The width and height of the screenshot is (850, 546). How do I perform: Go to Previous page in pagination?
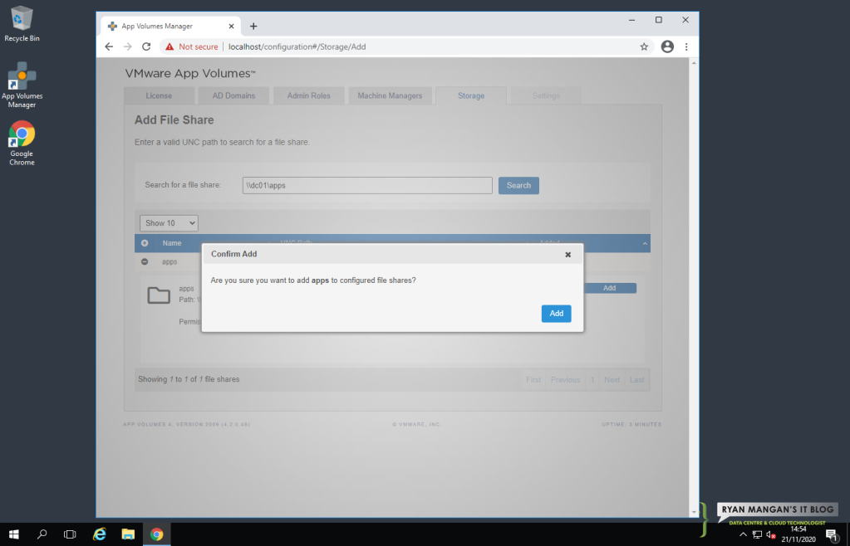click(x=565, y=380)
